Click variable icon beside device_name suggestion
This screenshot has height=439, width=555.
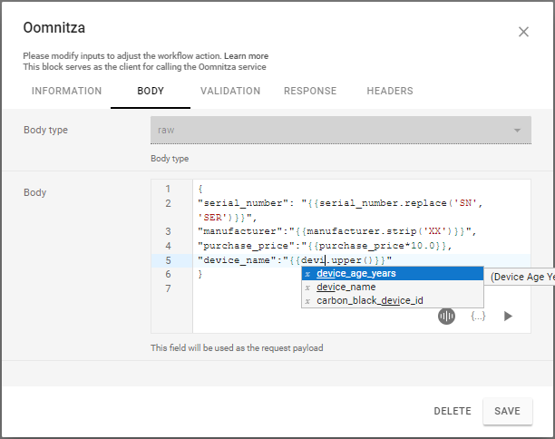click(308, 288)
